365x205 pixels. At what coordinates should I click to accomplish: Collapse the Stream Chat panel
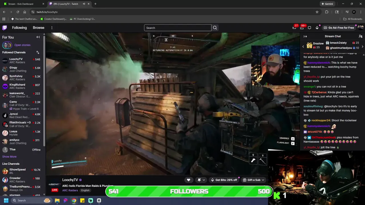pyautogui.click(x=305, y=36)
